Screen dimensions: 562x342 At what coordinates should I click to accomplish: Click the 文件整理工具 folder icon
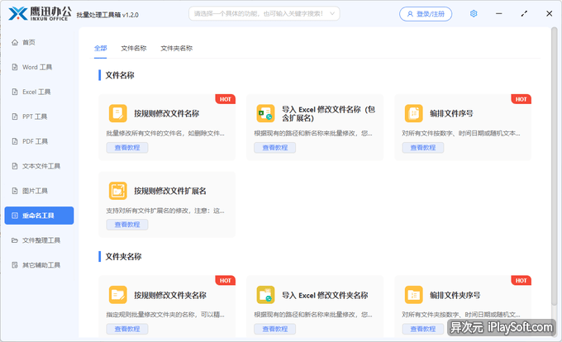click(x=15, y=240)
